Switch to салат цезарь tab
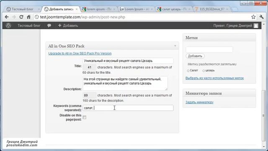Viewport: 268px width, 151px height. pos(174,9)
